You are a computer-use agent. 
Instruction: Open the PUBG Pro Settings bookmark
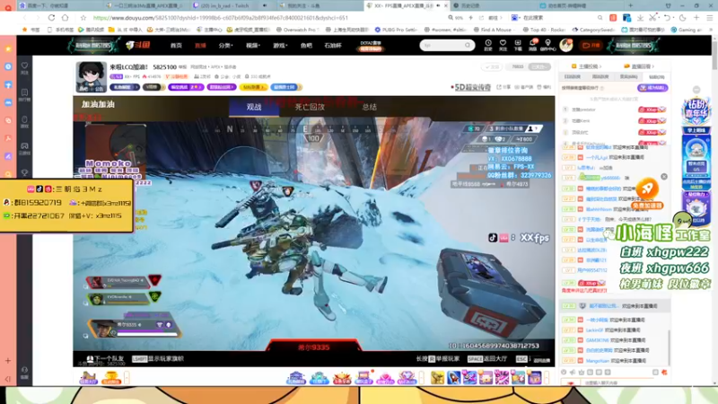pyautogui.click(x=397, y=30)
